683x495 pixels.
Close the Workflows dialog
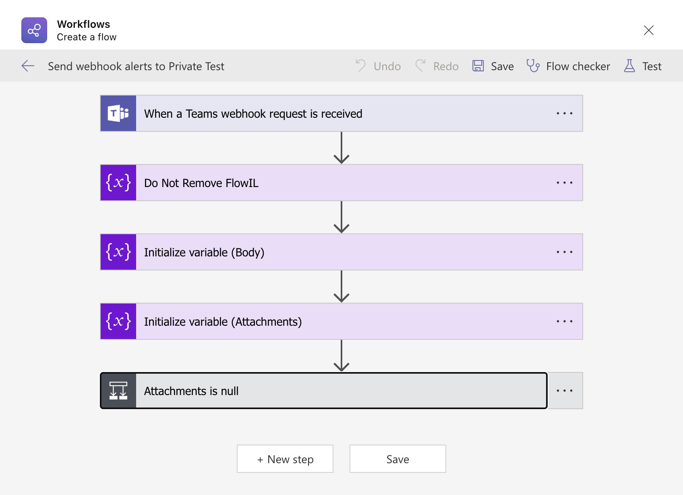click(648, 30)
